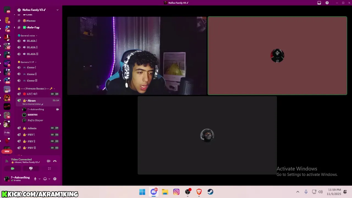The height and width of the screenshot is (198, 352).
Task: Join the PRV || voice channel
Action: click(38, 141)
